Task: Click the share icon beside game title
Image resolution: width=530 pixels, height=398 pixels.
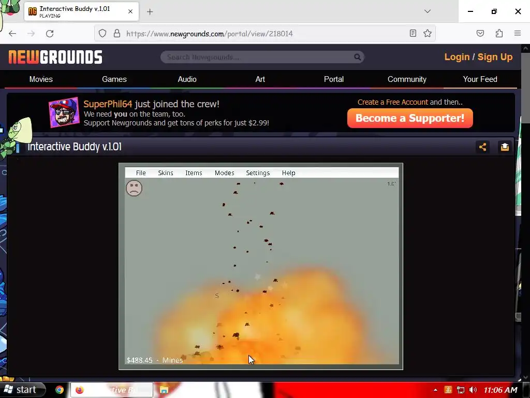Action: [482, 147]
